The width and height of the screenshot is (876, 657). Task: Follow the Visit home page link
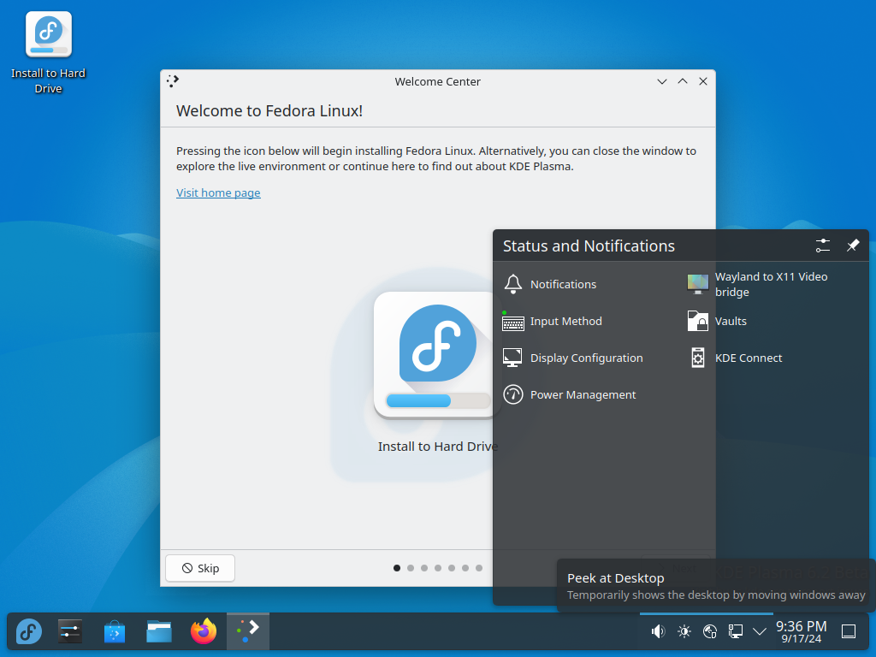click(218, 192)
